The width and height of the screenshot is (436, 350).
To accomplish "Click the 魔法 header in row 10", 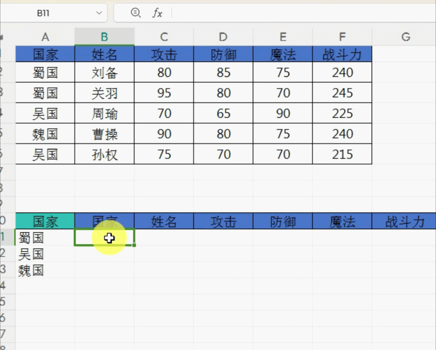I will click(342, 221).
